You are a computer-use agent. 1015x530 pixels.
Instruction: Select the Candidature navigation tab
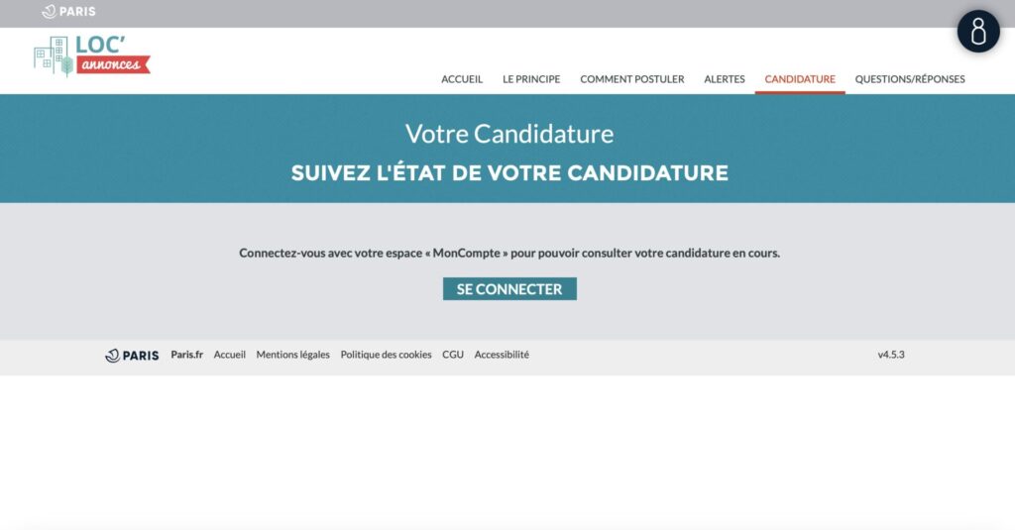pos(800,79)
